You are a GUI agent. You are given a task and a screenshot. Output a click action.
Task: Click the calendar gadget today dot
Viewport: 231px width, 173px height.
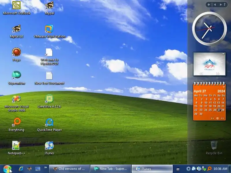pos(217,118)
